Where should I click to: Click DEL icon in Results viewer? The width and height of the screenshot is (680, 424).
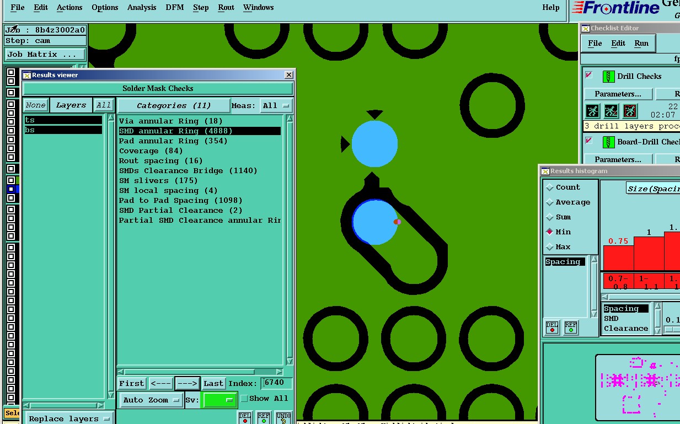coord(245,417)
